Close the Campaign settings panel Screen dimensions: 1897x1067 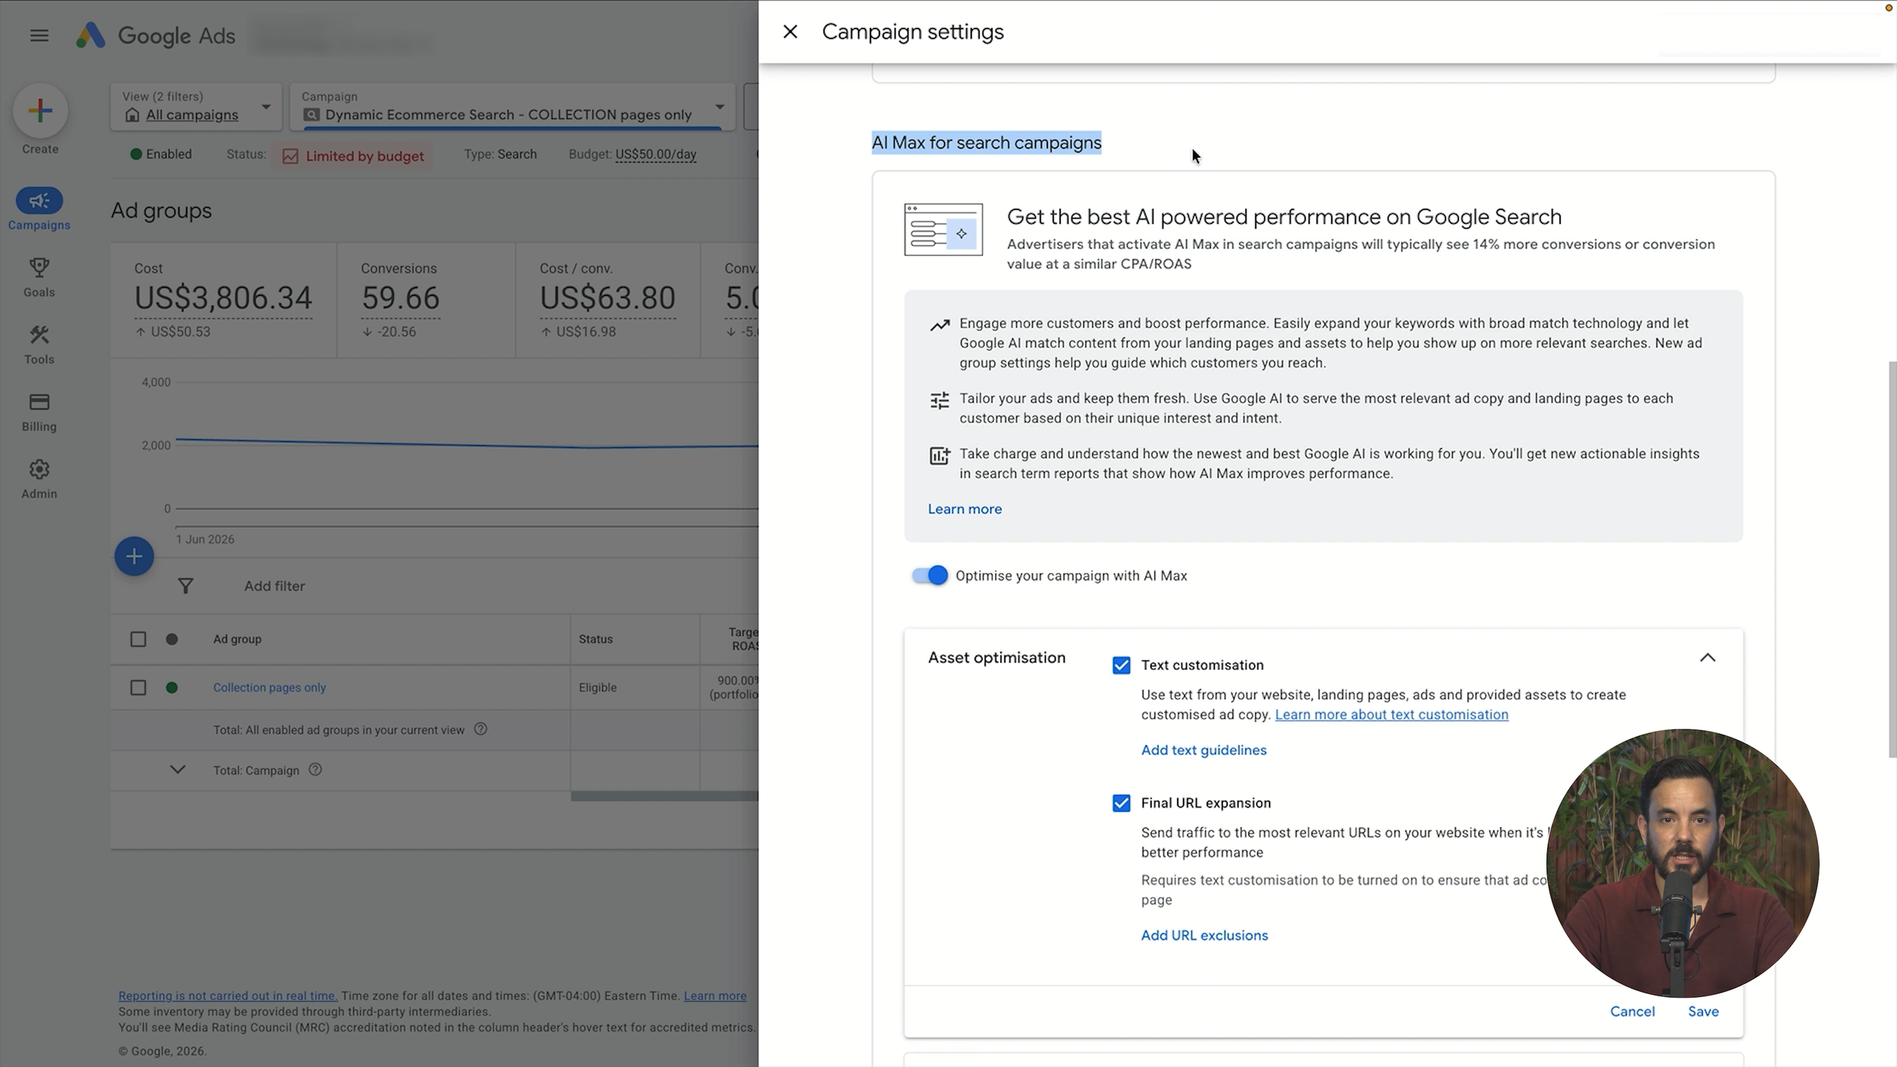(x=790, y=32)
